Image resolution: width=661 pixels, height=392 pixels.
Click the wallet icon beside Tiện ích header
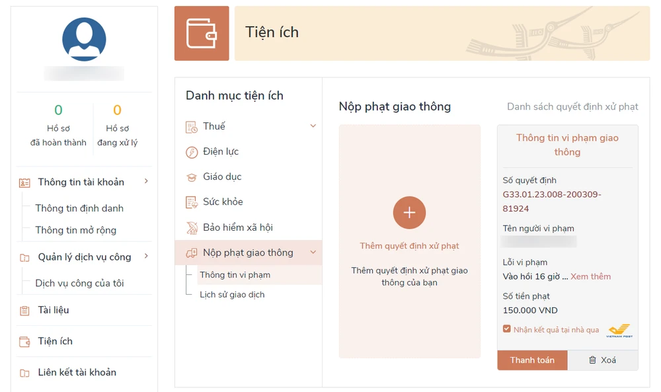click(x=202, y=33)
